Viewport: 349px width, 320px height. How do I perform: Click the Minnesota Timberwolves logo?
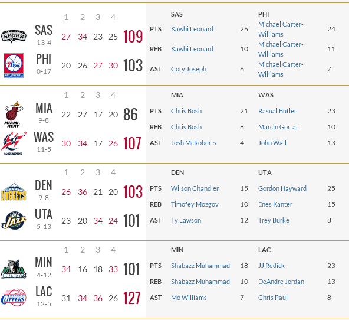[14, 269]
